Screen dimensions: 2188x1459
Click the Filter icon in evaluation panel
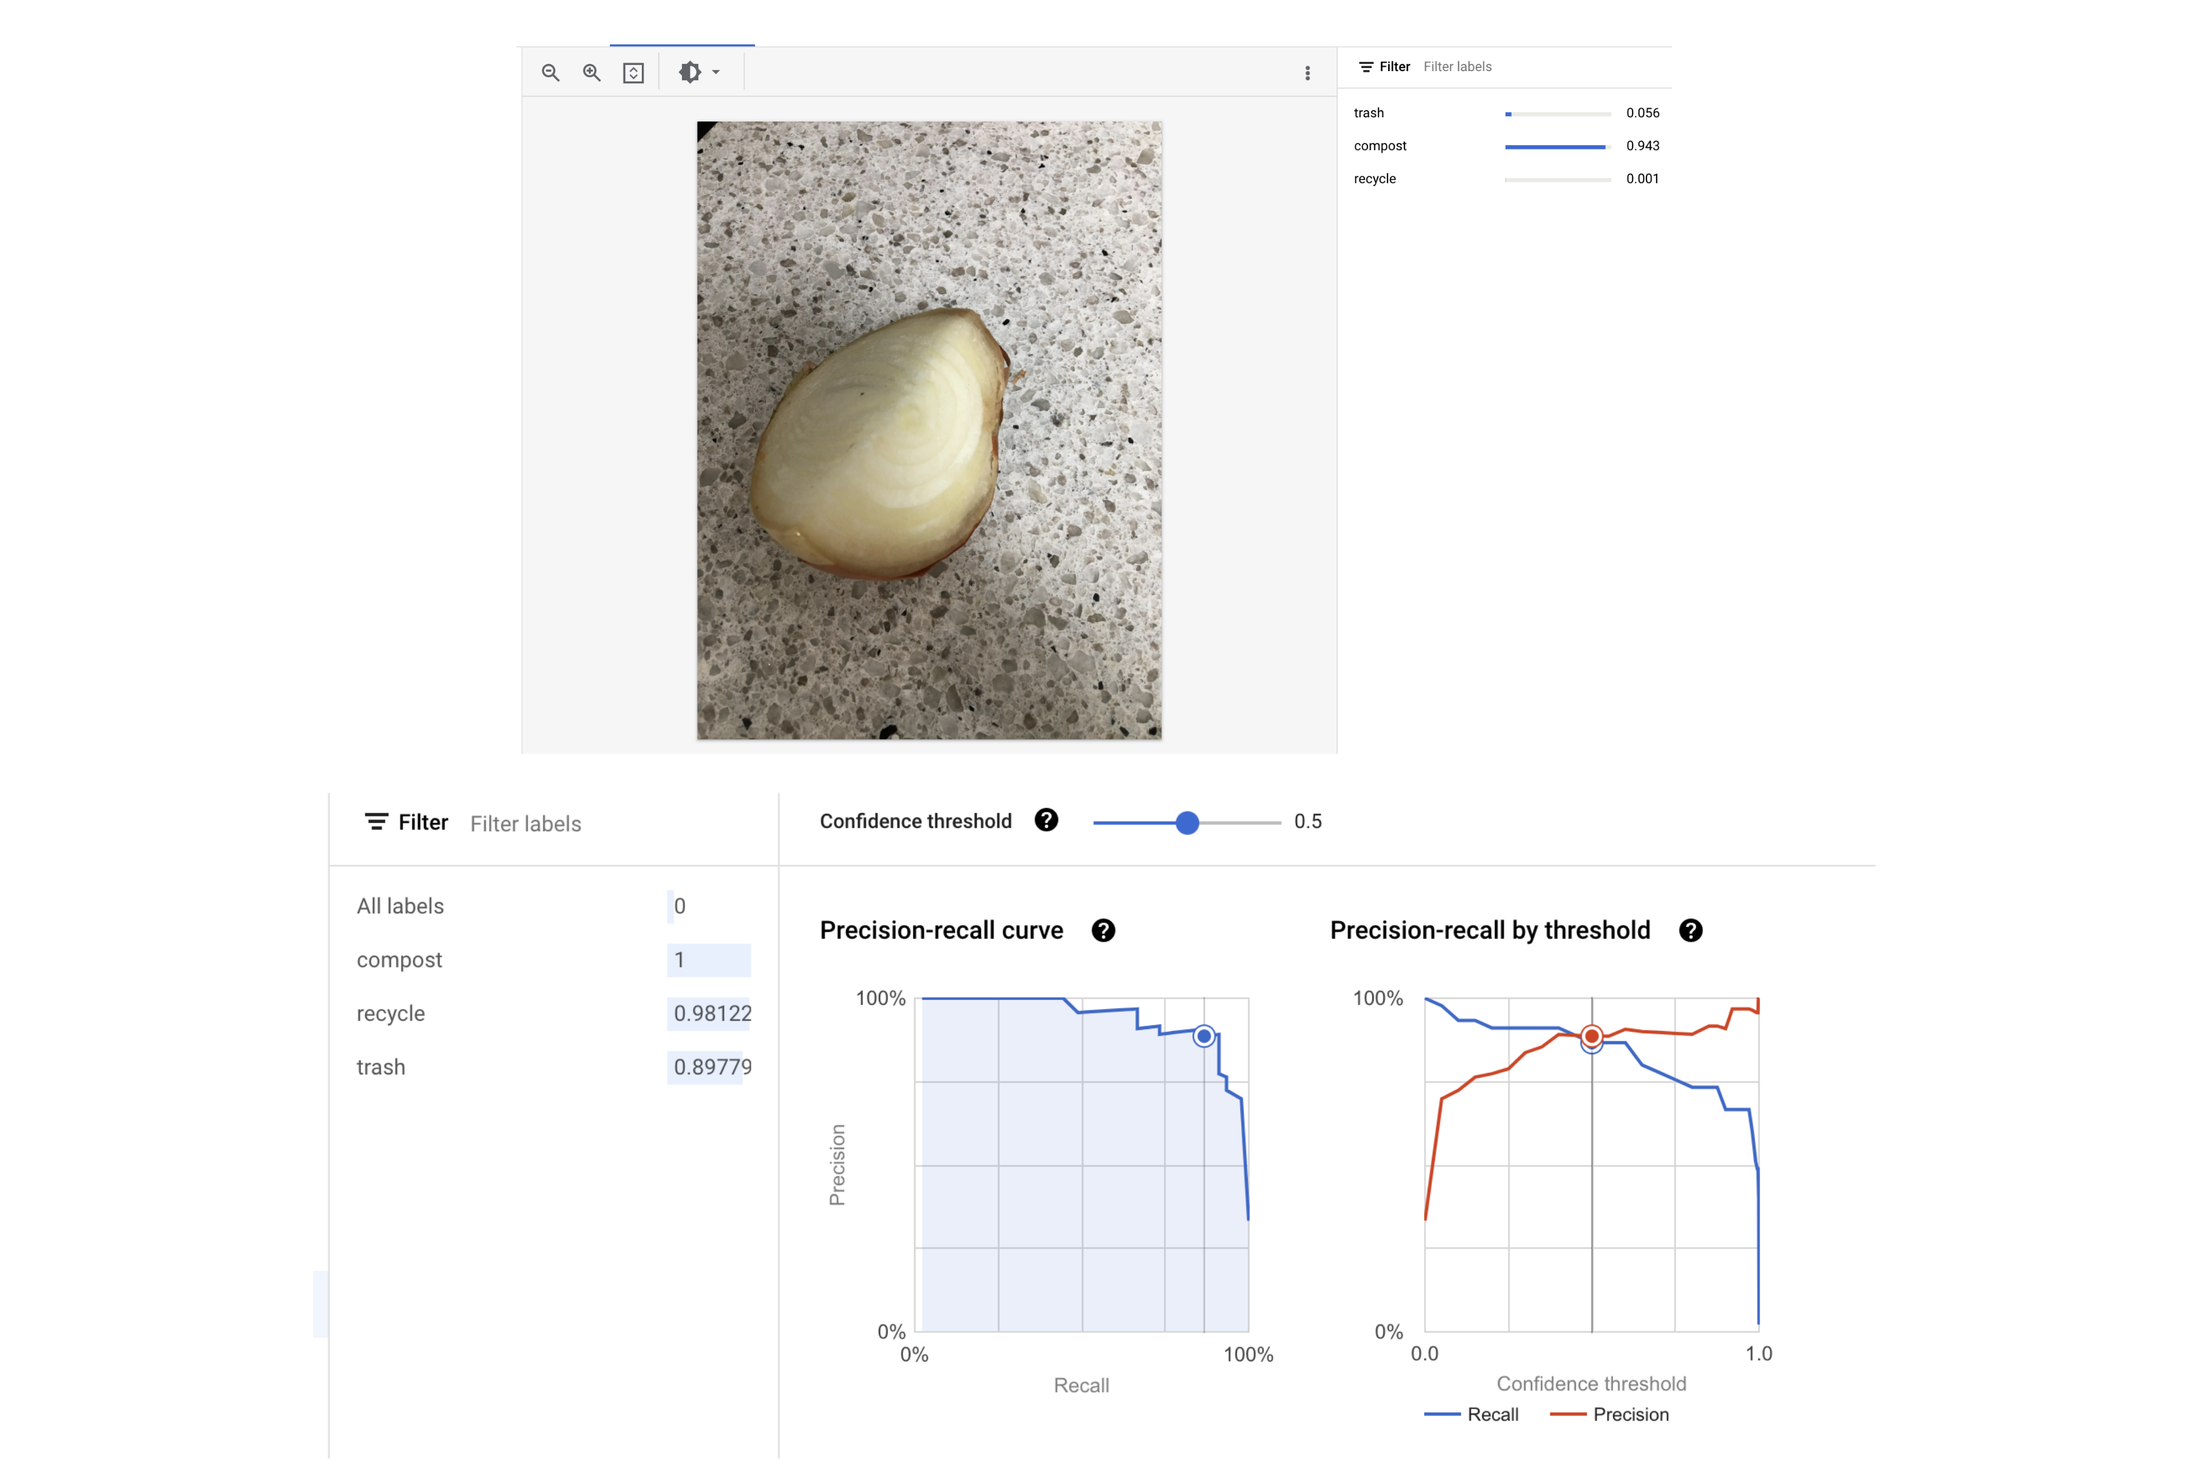[376, 822]
